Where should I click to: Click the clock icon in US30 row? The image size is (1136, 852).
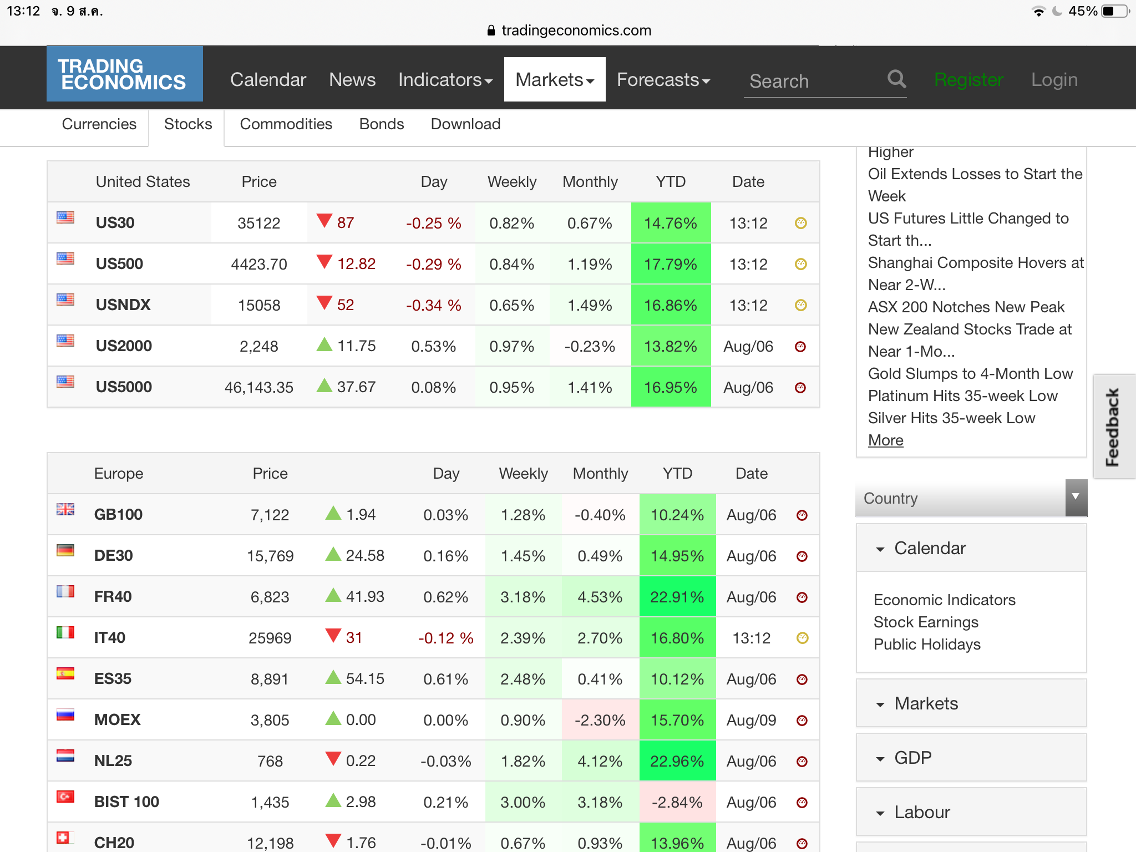coord(800,223)
